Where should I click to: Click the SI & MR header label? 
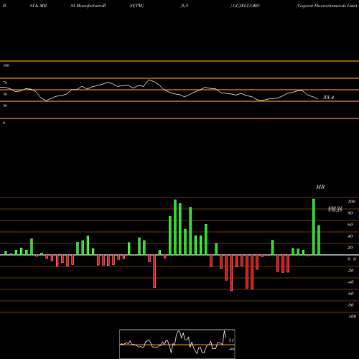[x=38, y=6]
